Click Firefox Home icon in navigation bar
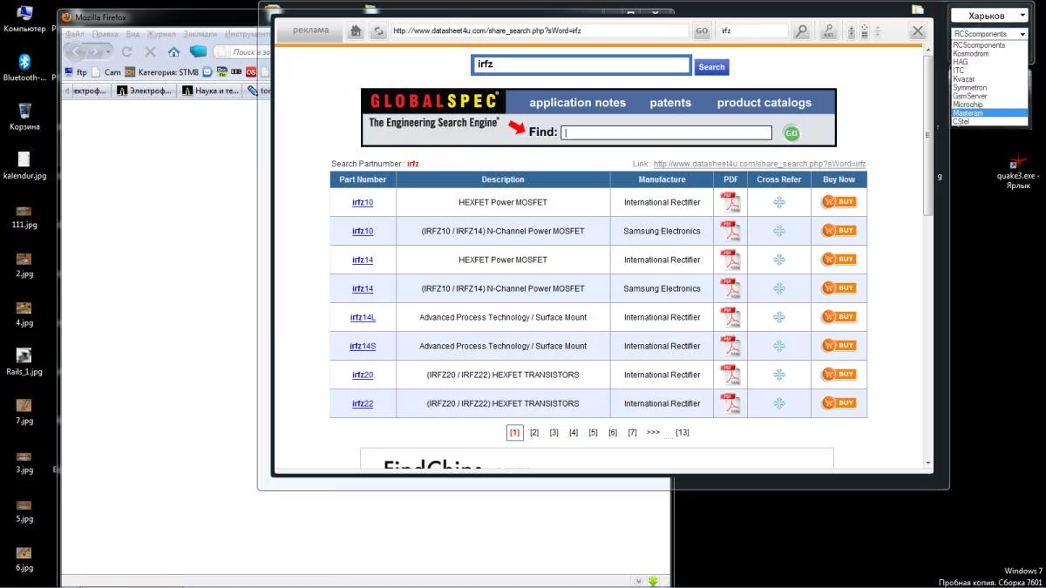Screen dimensions: 1046x588 [x=173, y=51]
